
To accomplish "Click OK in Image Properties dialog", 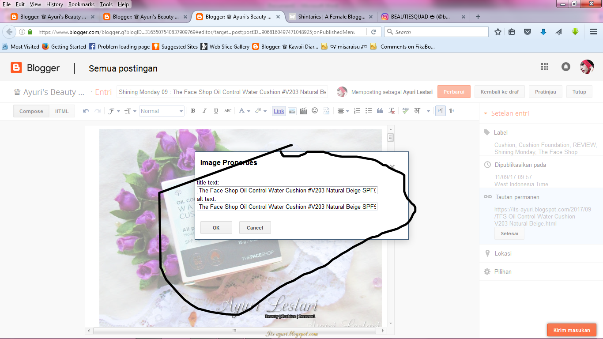I will (216, 228).
